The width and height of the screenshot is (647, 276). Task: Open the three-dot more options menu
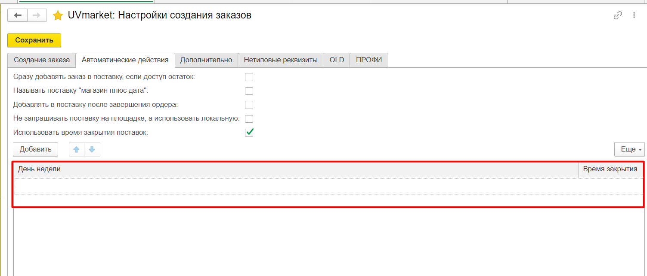click(634, 15)
